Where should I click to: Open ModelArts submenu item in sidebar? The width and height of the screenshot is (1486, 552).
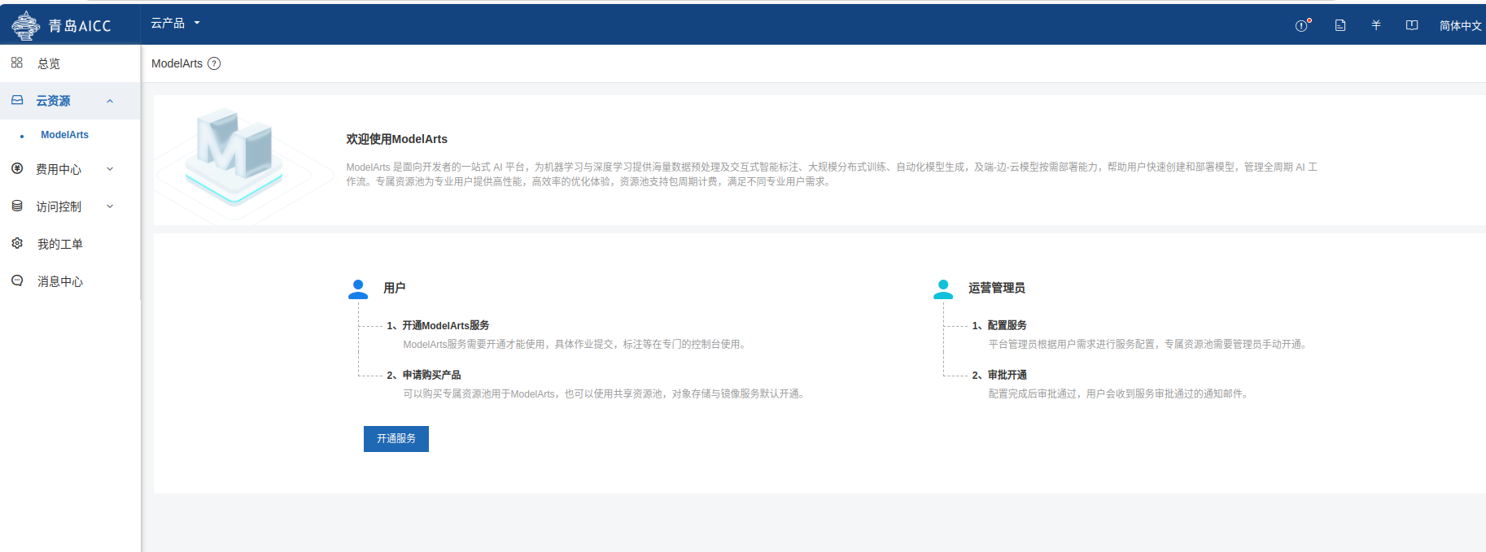pos(65,135)
